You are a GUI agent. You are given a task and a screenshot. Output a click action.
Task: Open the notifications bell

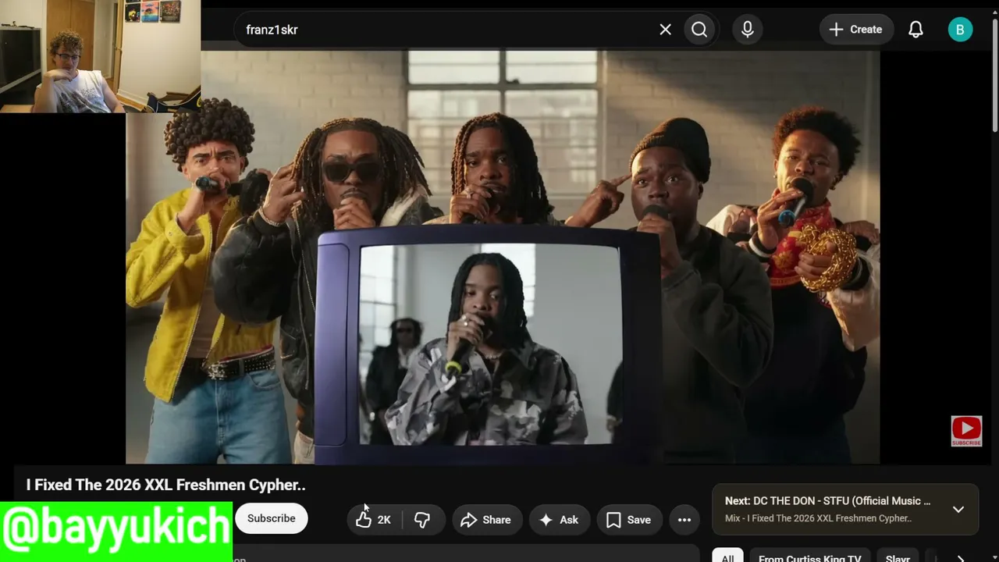click(x=915, y=30)
